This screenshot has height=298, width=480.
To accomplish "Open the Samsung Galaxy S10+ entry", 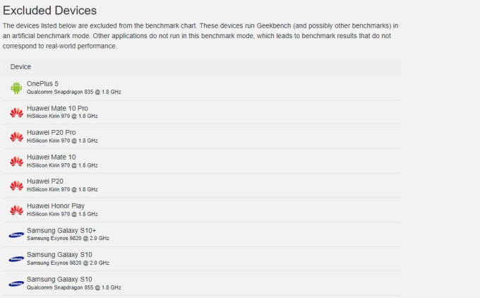I will click(x=61, y=230).
